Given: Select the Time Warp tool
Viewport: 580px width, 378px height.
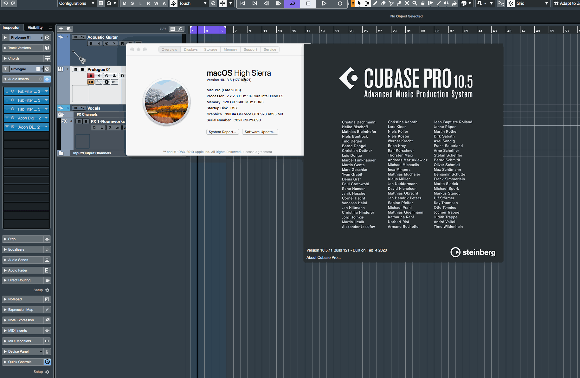Looking at the screenshot, I should (430, 3).
